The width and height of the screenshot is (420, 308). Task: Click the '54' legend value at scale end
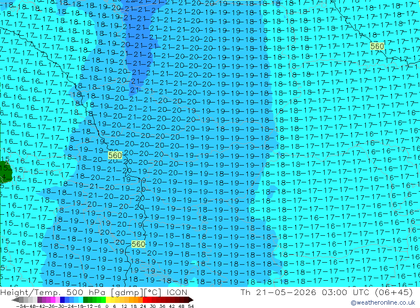(191, 306)
